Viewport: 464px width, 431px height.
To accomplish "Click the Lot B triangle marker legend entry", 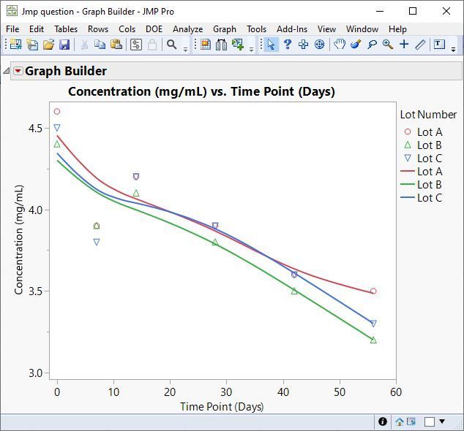I will (x=423, y=145).
